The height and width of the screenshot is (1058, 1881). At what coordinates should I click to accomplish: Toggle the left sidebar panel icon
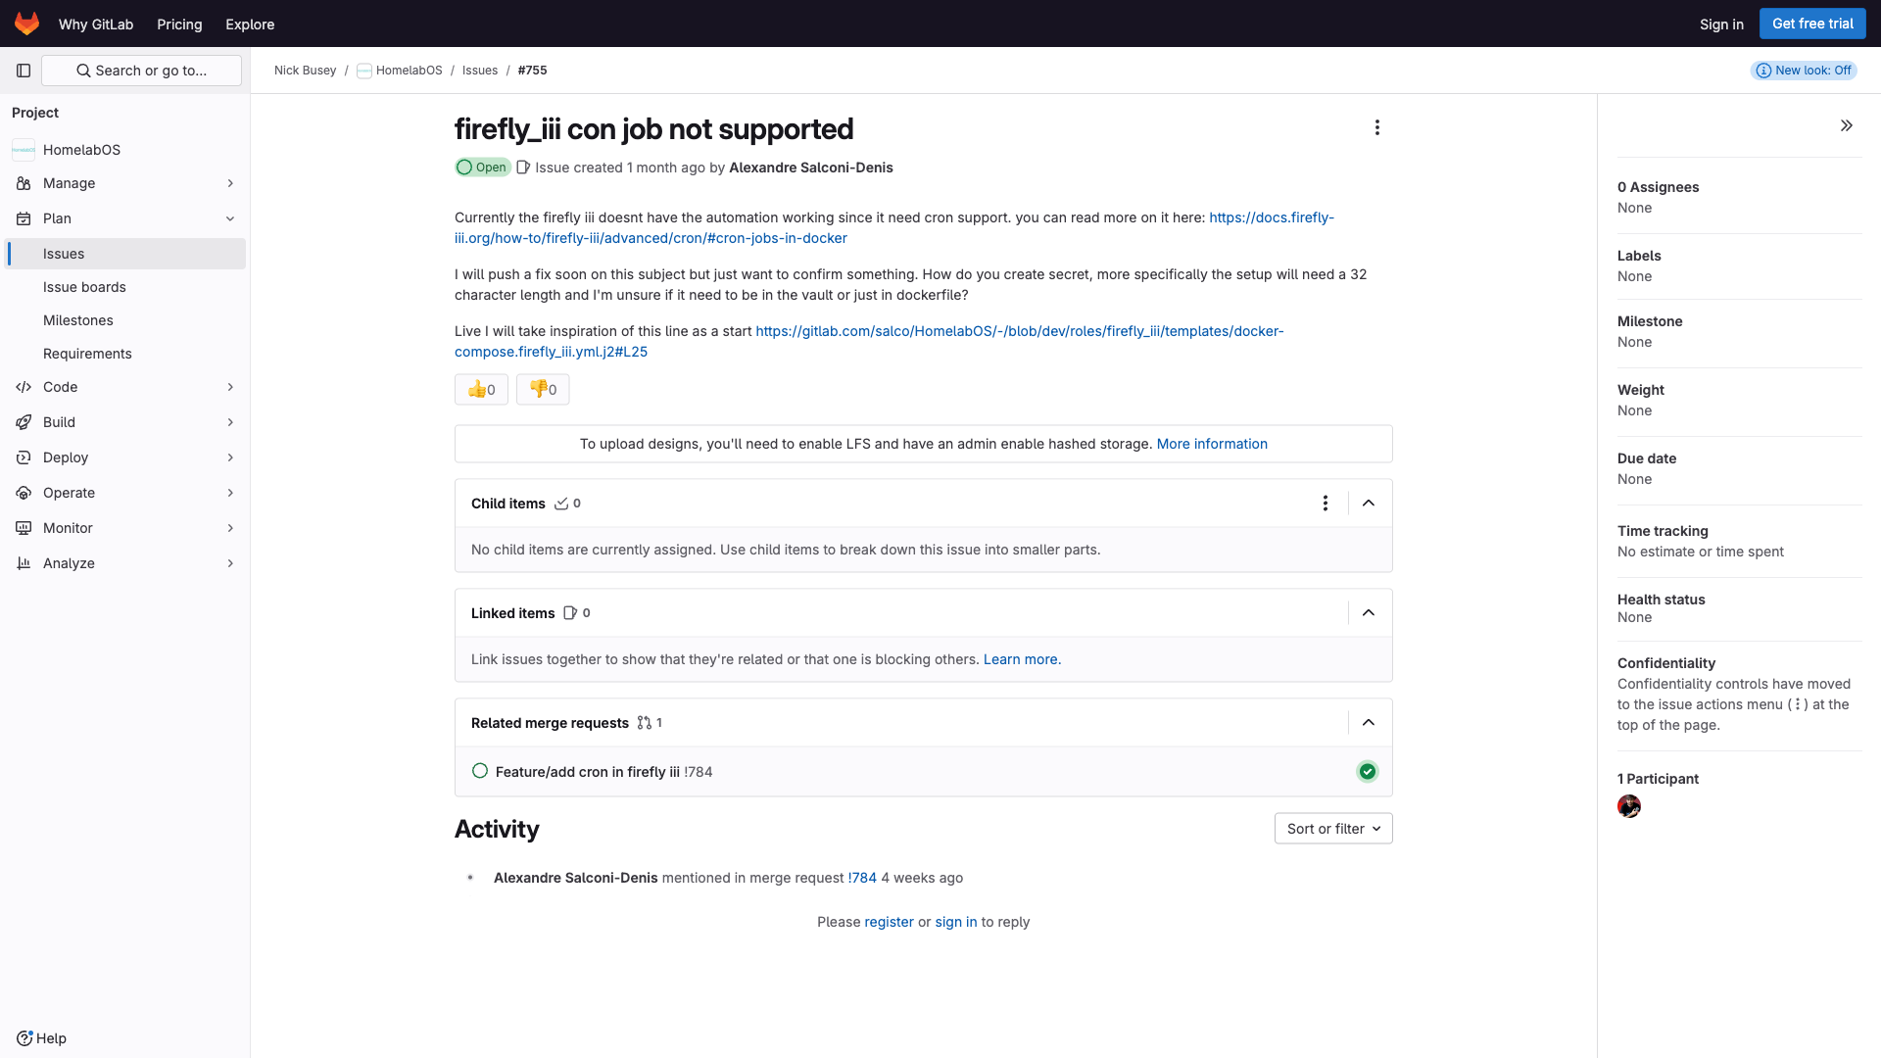pos(24,71)
